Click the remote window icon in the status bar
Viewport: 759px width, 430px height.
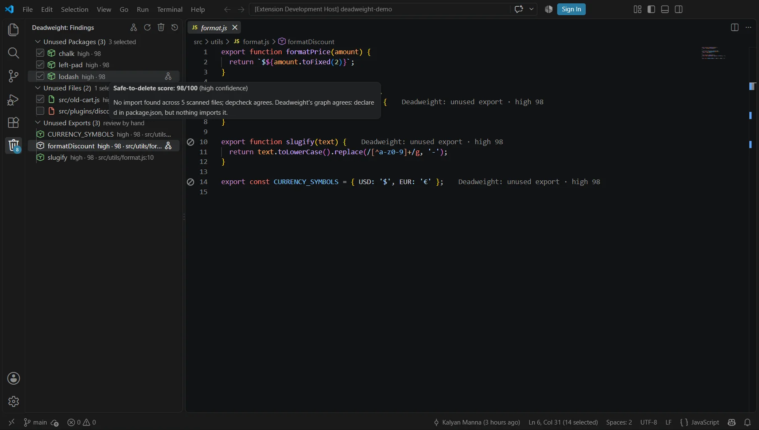[x=11, y=422]
